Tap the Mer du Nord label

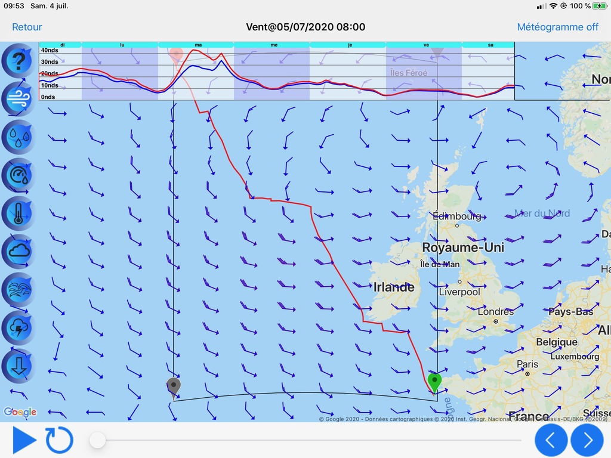point(542,213)
